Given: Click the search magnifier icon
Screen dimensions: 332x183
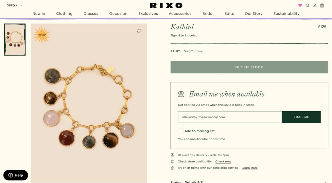Looking at the screenshot, I should point(307,5).
